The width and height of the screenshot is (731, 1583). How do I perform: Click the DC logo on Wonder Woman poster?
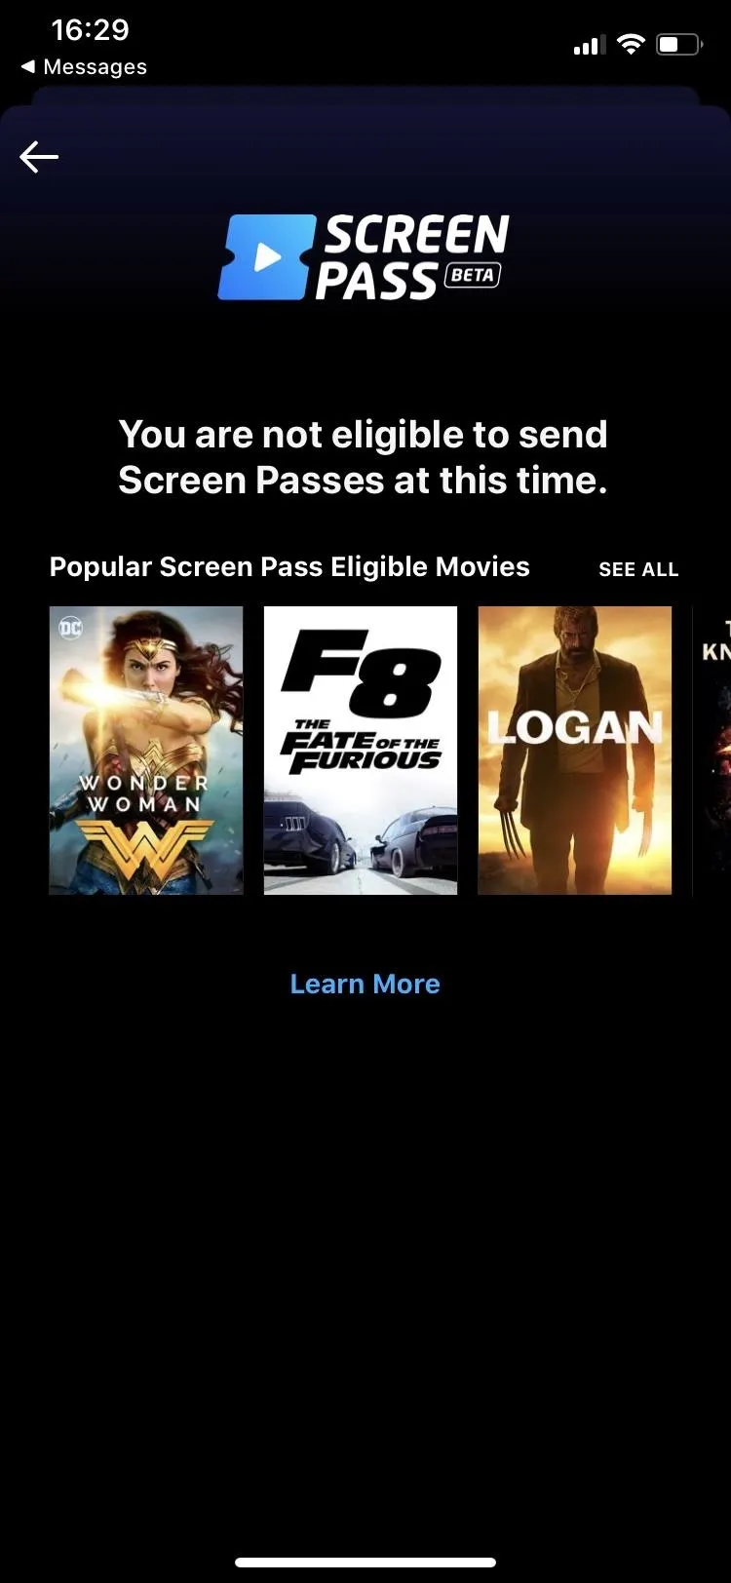tap(71, 628)
